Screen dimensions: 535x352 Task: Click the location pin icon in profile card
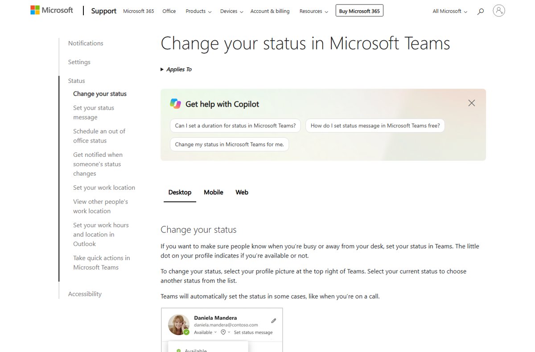[223, 332]
